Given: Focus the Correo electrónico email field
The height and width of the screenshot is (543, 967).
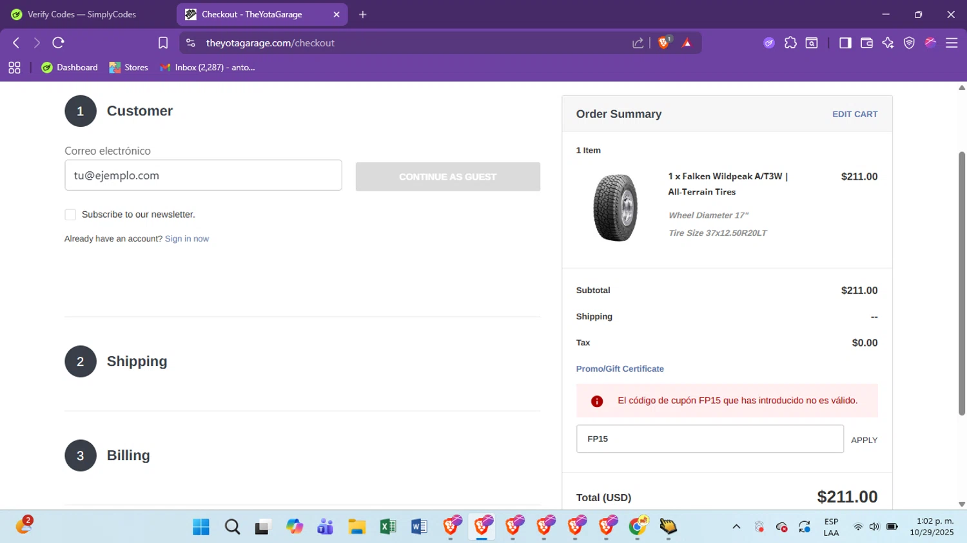Looking at the screenshot, I should coord(203,175).
